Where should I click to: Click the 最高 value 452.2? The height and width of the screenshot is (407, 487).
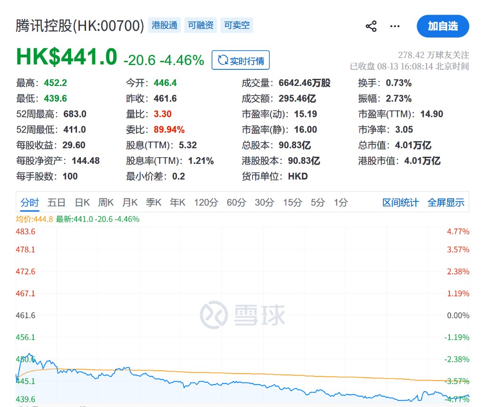55,83
